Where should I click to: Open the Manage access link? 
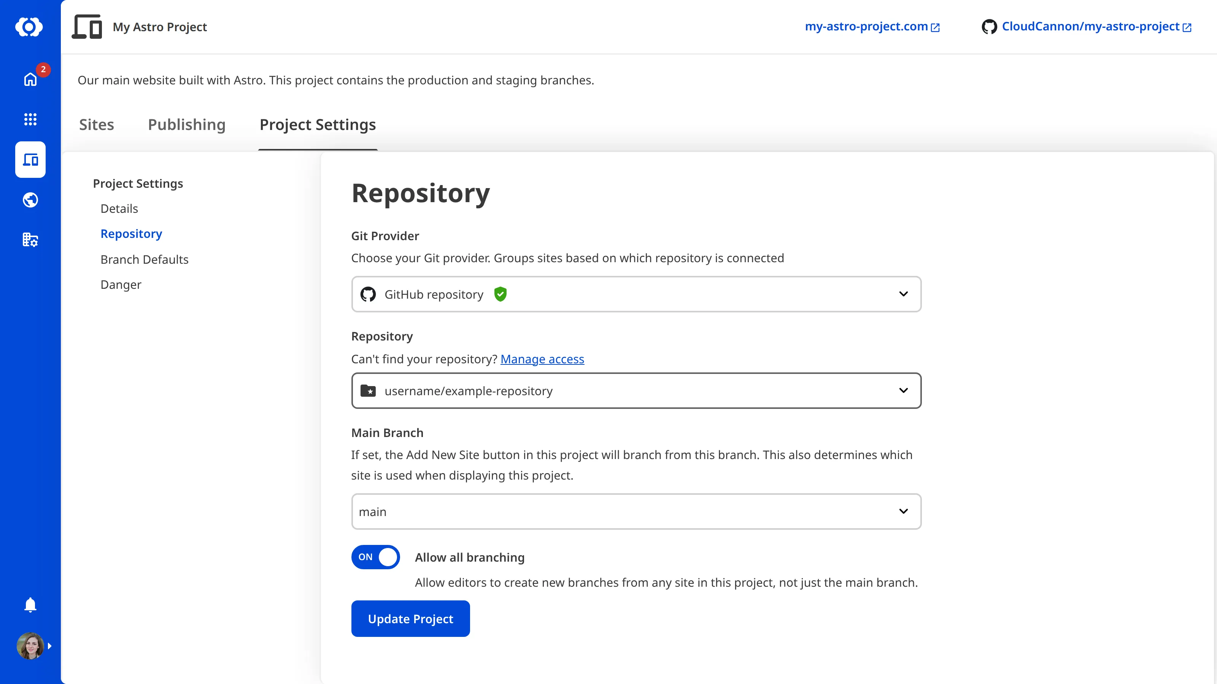pyautogui.click(x=542, y=359)
